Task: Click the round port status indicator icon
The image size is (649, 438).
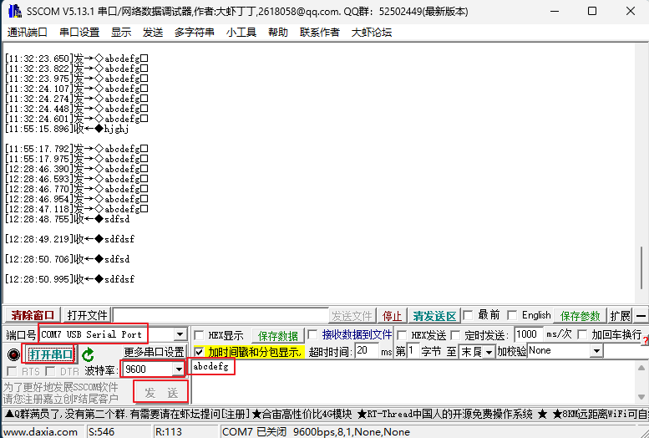Action: pyautogui.click(x=13, y=354)
